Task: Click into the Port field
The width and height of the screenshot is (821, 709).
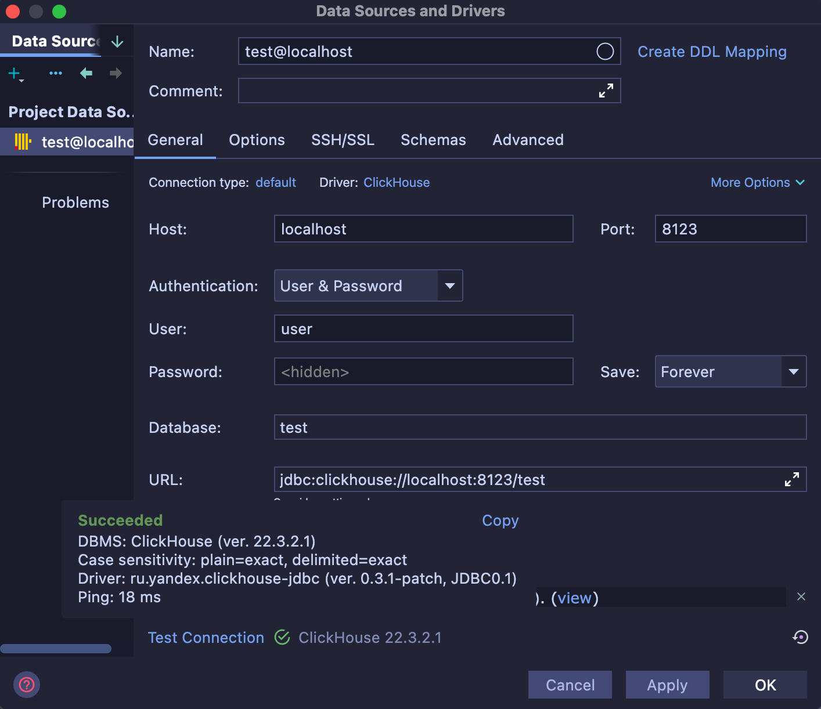Action: (730, 229)
